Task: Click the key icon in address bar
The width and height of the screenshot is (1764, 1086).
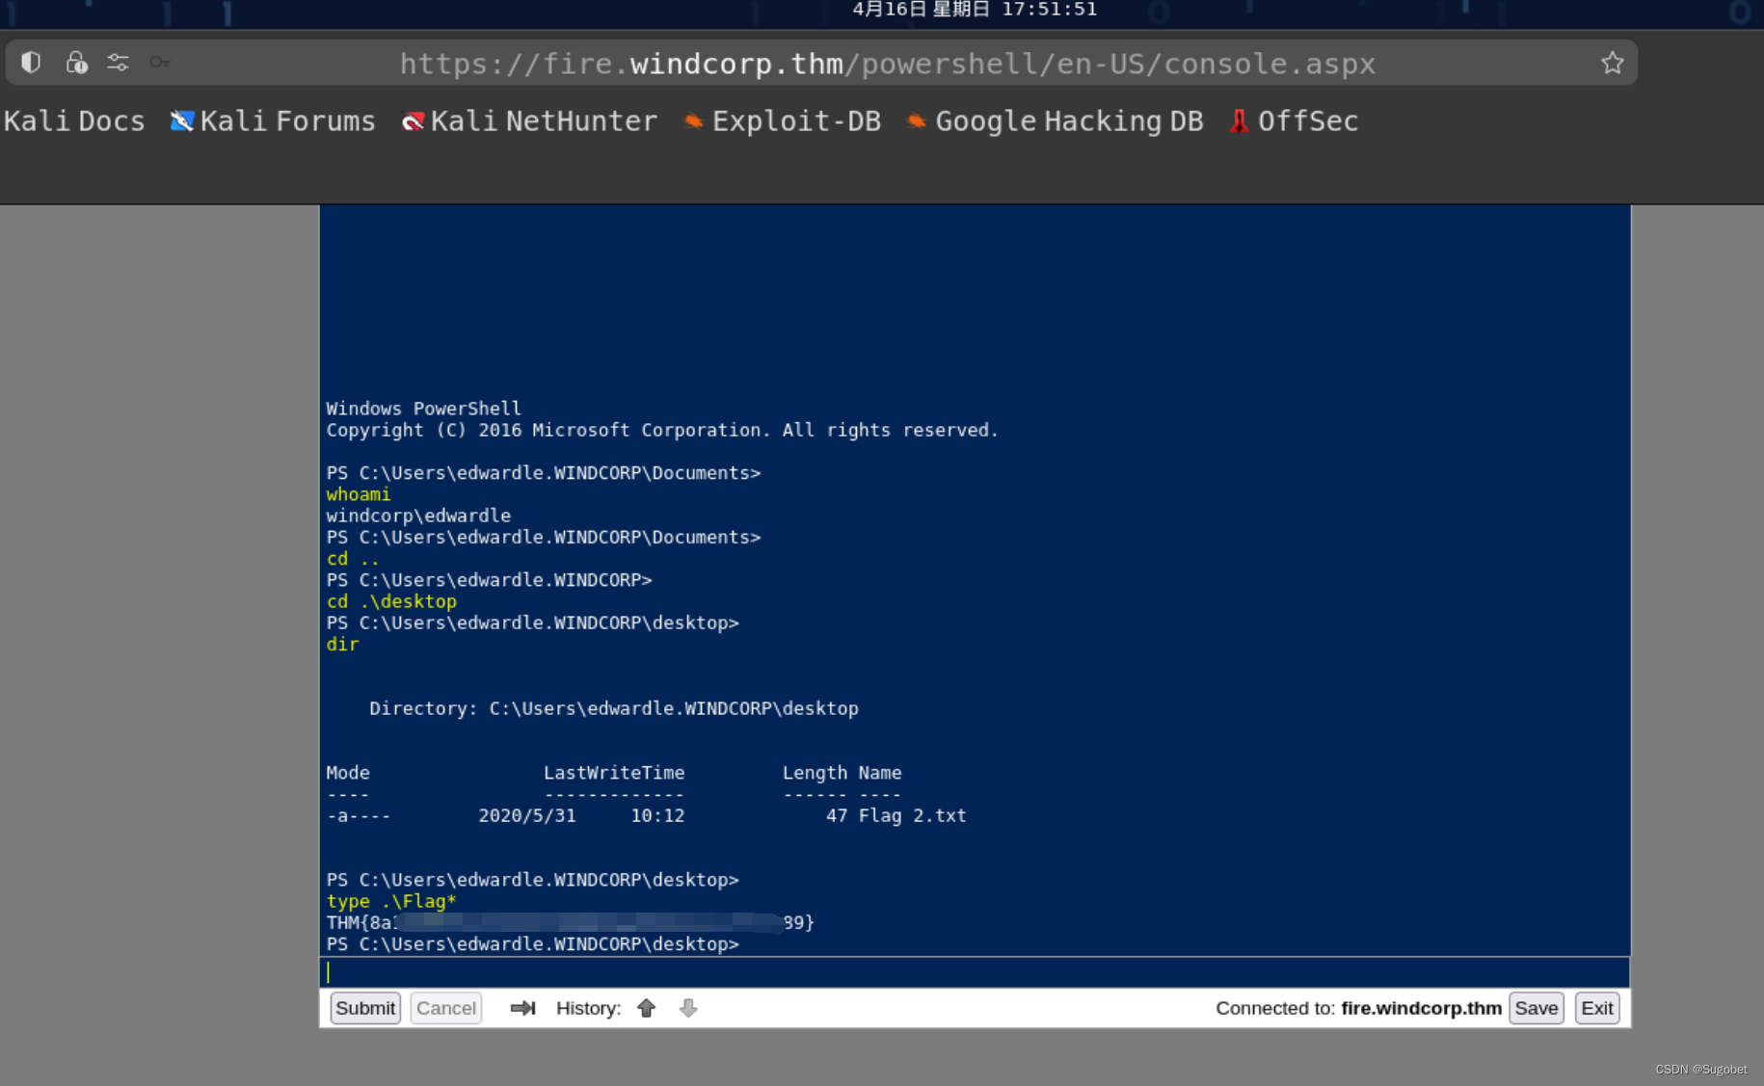Action: 159,63
